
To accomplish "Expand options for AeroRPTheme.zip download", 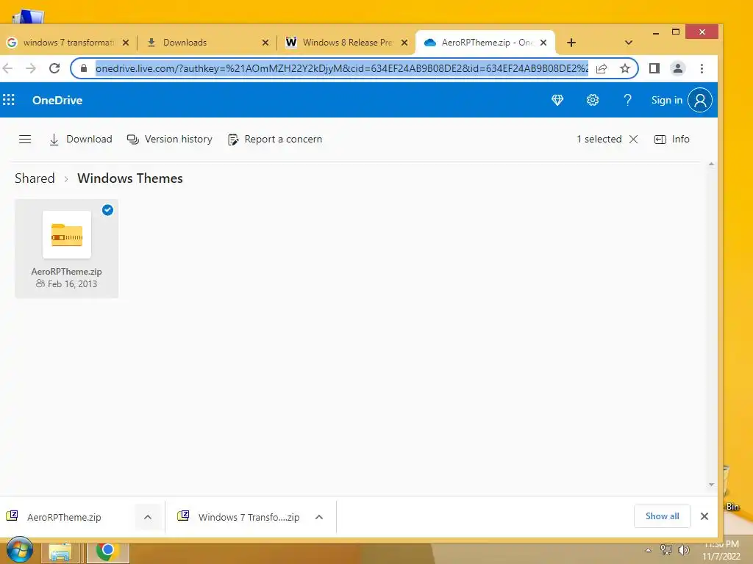I will click(x=147, y=517).
